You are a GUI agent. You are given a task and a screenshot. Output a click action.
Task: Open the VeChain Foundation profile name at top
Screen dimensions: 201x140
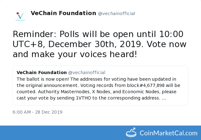(63, 13)
